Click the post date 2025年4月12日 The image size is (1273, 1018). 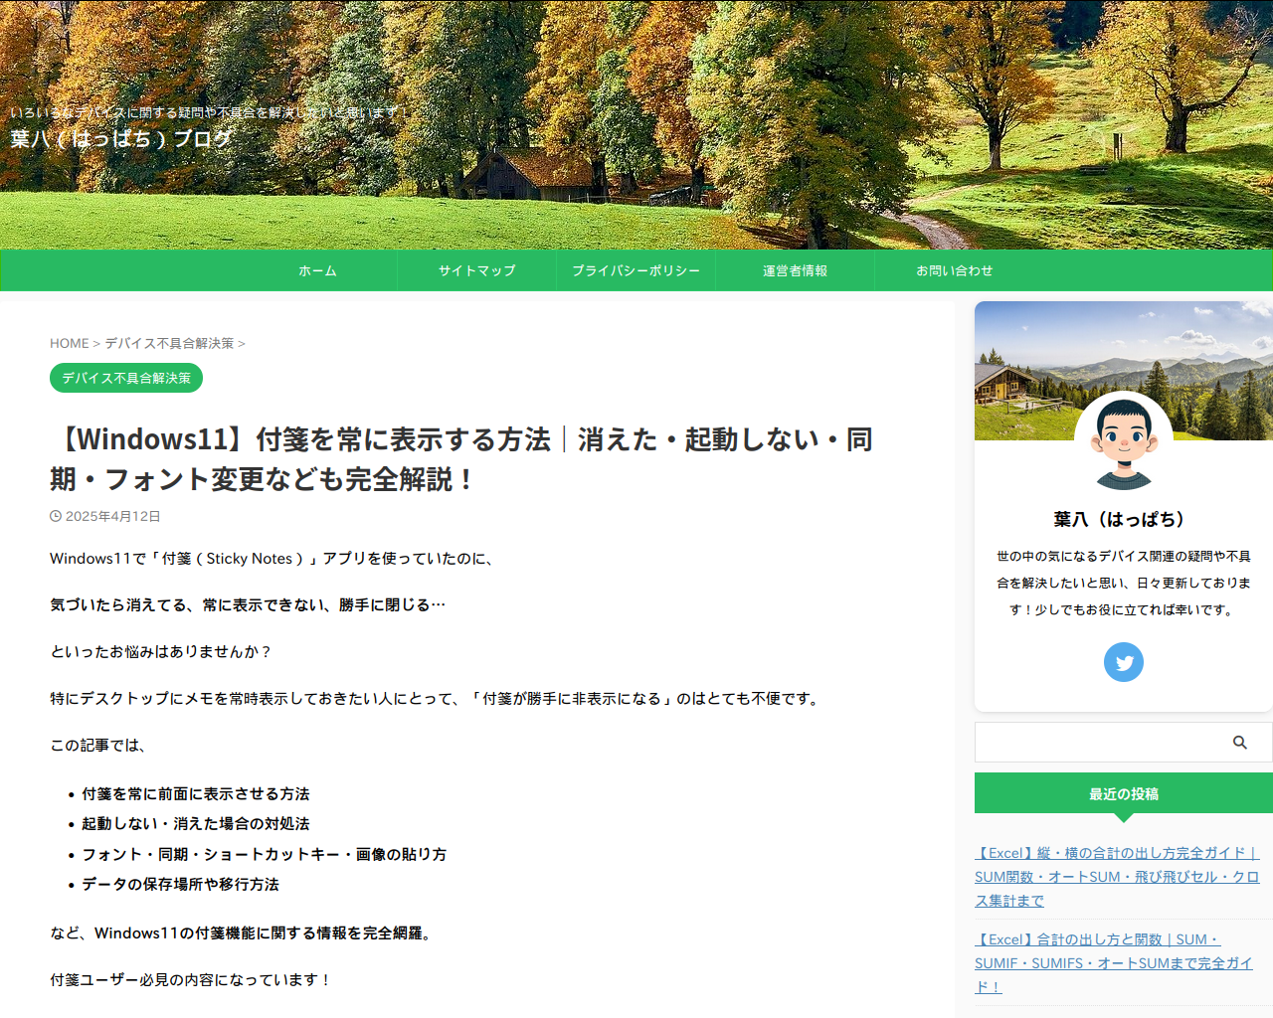113,516
